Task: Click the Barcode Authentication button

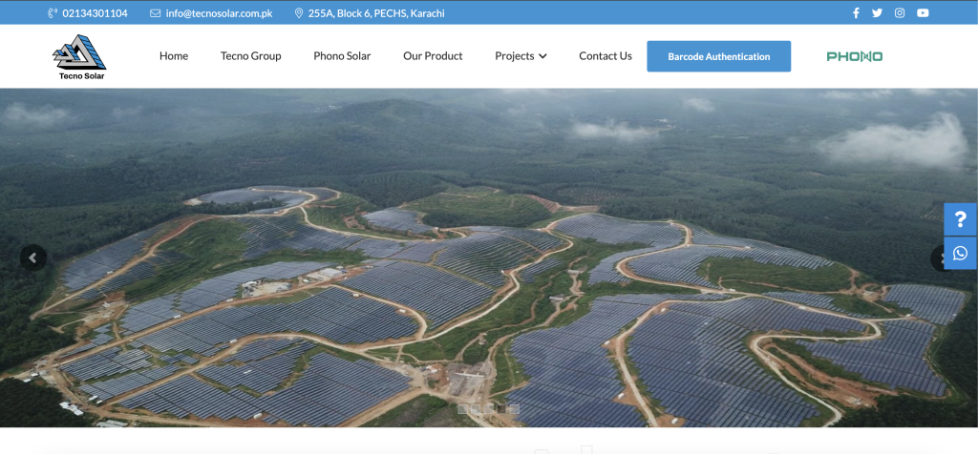Action: coord(718,56)
